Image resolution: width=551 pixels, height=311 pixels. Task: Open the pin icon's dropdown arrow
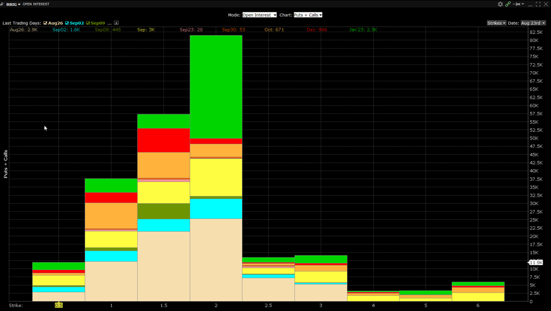(x=523, y=4)
